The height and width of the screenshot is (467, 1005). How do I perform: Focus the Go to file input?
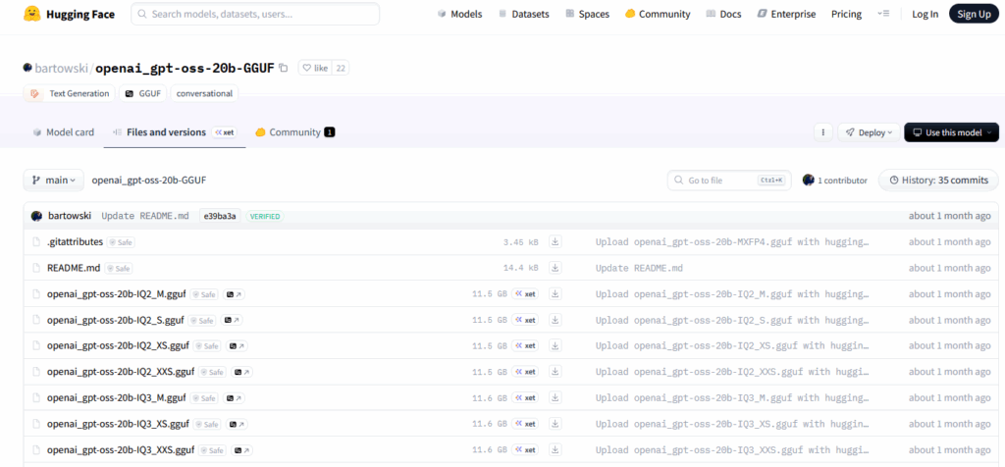(x=729, y=181)
